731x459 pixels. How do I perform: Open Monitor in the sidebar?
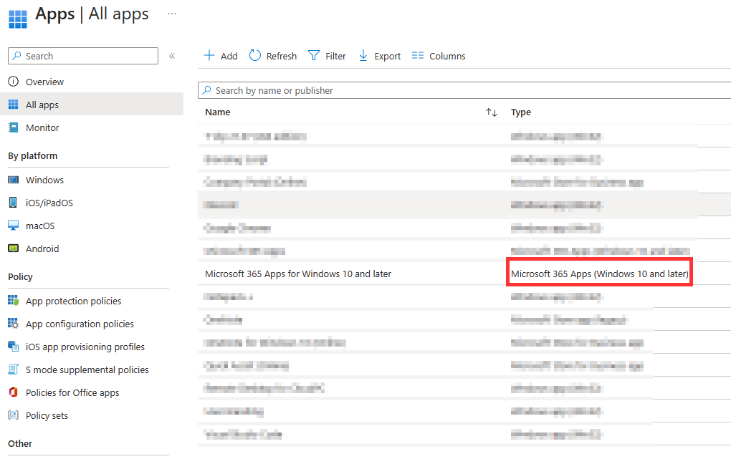point(42,127)
